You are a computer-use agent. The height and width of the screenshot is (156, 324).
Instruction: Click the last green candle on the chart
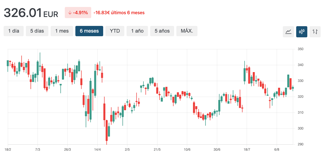(x=293, y=88)
